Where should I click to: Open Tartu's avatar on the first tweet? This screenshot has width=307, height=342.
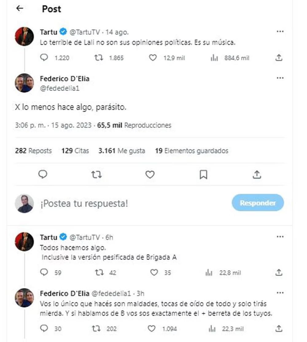(24, 37)
